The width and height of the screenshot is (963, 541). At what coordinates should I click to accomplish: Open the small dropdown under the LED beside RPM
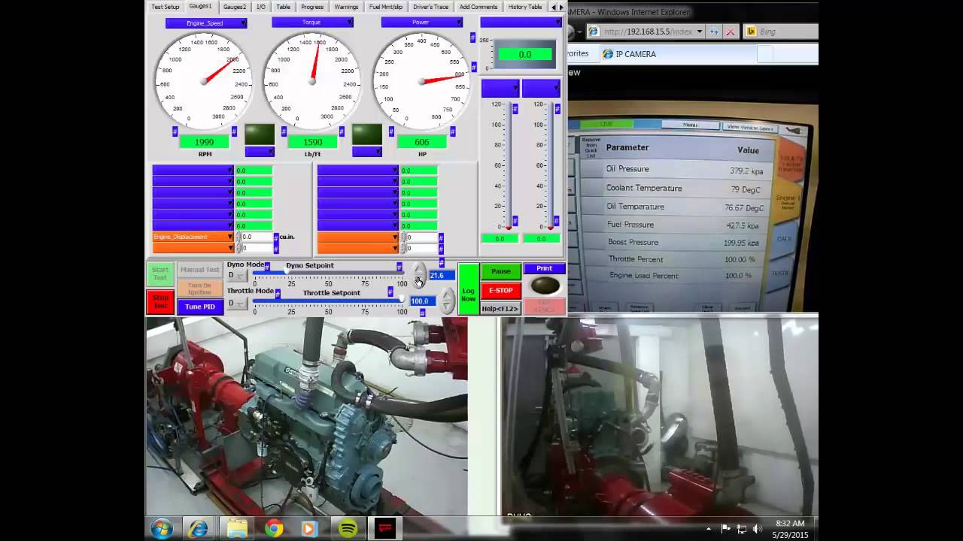[260, 152]
